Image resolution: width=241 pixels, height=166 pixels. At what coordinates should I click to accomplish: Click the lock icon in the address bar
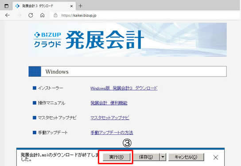pos(55,15)
